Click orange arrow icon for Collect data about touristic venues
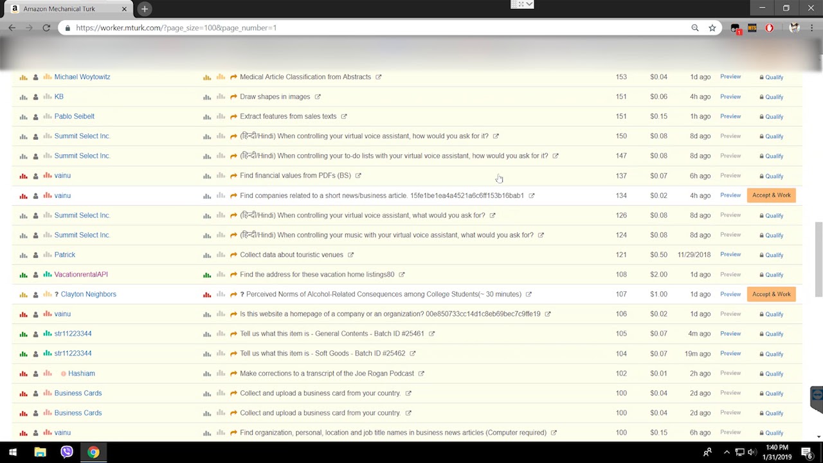The image size is (823, 463). (x=233, y=255)
